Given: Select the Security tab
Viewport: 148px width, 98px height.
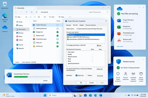Looking at the screenshot, I should point(75,25).
